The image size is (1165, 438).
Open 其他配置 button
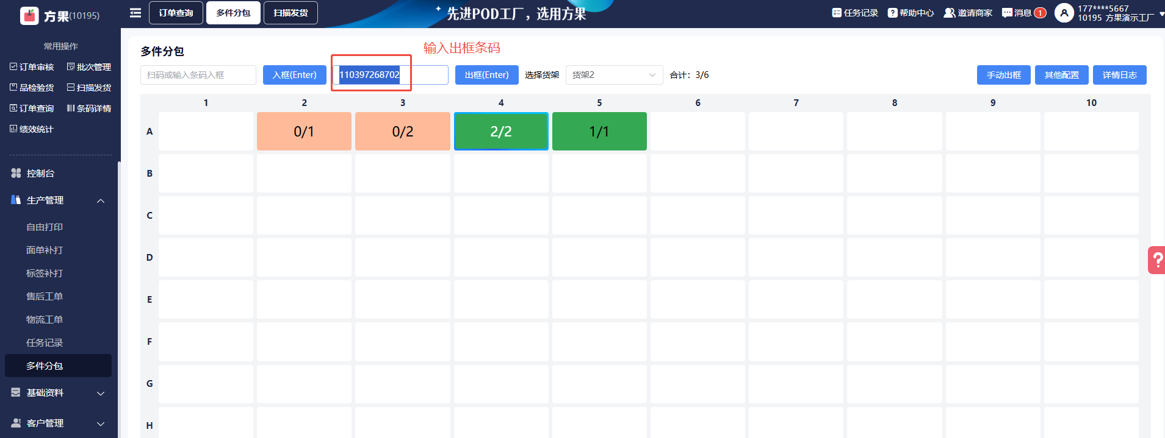(1062, 75)
